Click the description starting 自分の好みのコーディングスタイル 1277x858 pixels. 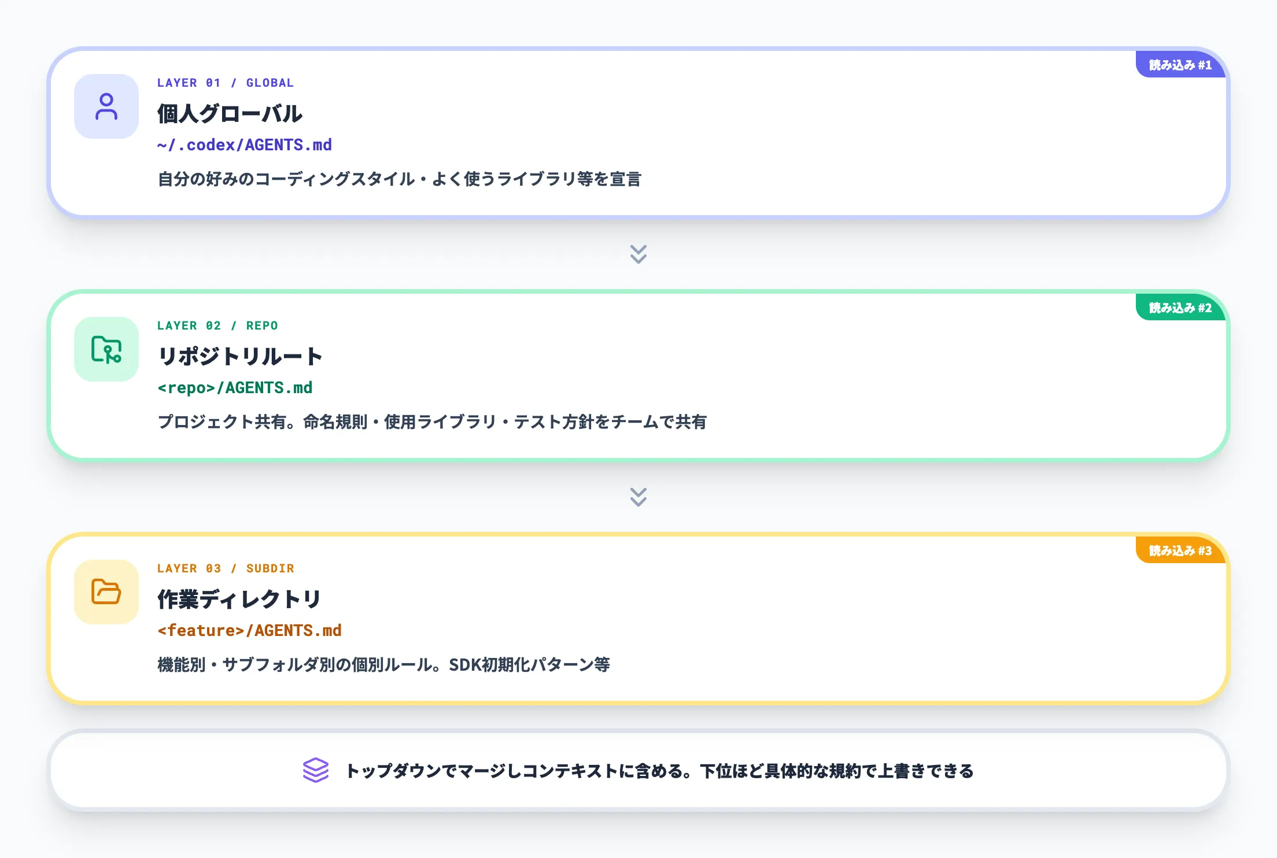pyautogui.click(x=400, y=179)
